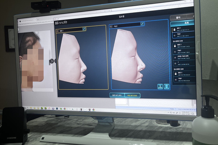This screenshot has width=218, height=145.
Task: Click the share/network icon next to the trash
Action: (160, 87)
